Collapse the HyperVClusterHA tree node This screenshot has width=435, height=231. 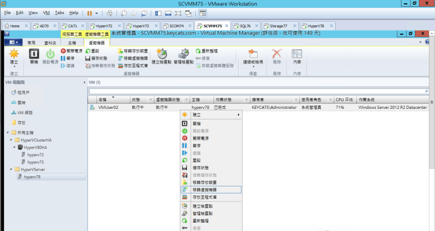pyautogui.click(x=12, y=139)
